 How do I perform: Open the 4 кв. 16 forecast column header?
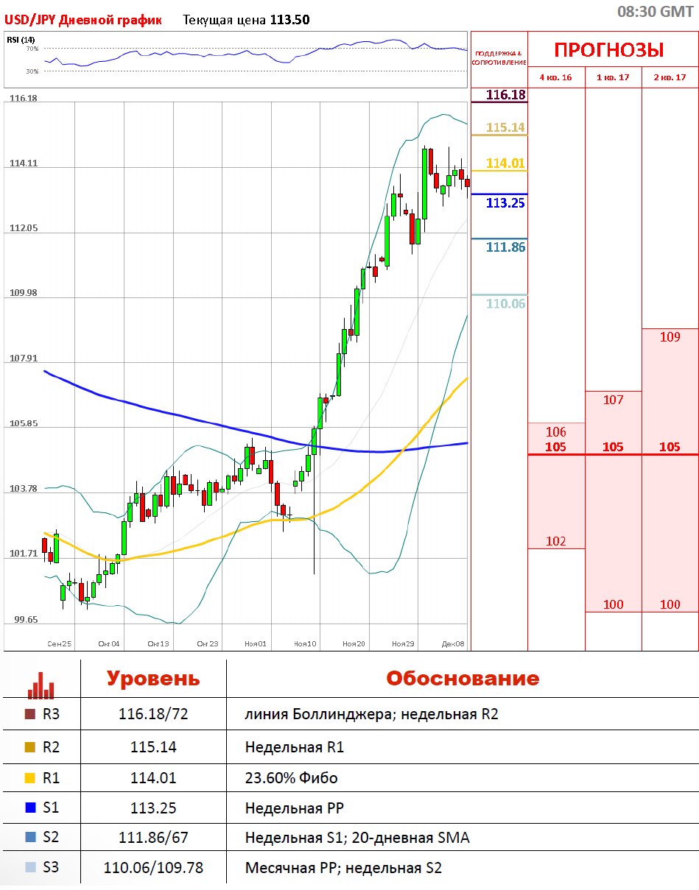[556, 77]
